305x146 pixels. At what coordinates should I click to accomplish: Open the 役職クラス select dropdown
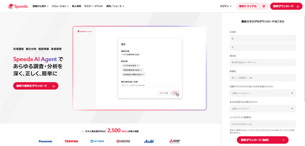(x=262, y=93)
